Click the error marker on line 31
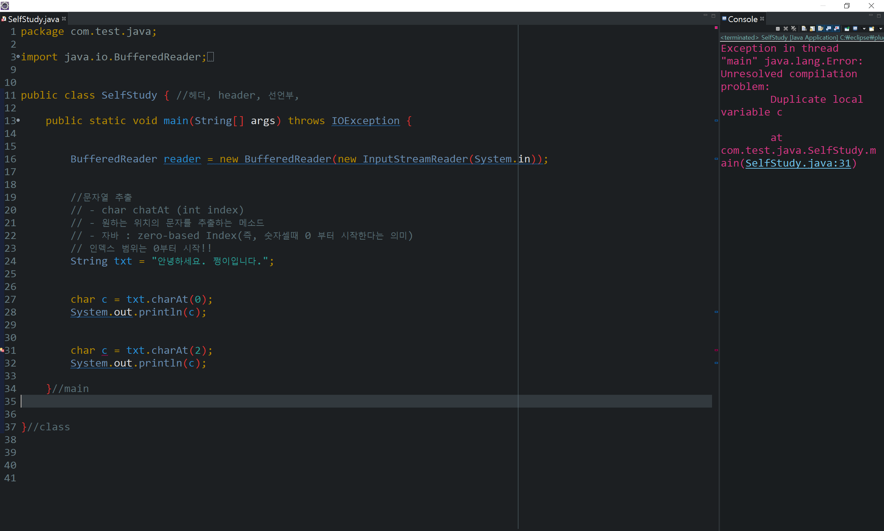Screen dimensions: 884x531 [x=2, y=350]
